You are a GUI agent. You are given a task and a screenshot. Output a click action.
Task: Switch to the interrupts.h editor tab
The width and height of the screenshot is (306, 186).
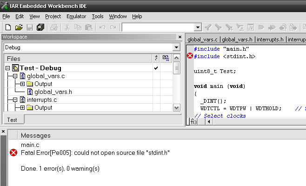270,40
